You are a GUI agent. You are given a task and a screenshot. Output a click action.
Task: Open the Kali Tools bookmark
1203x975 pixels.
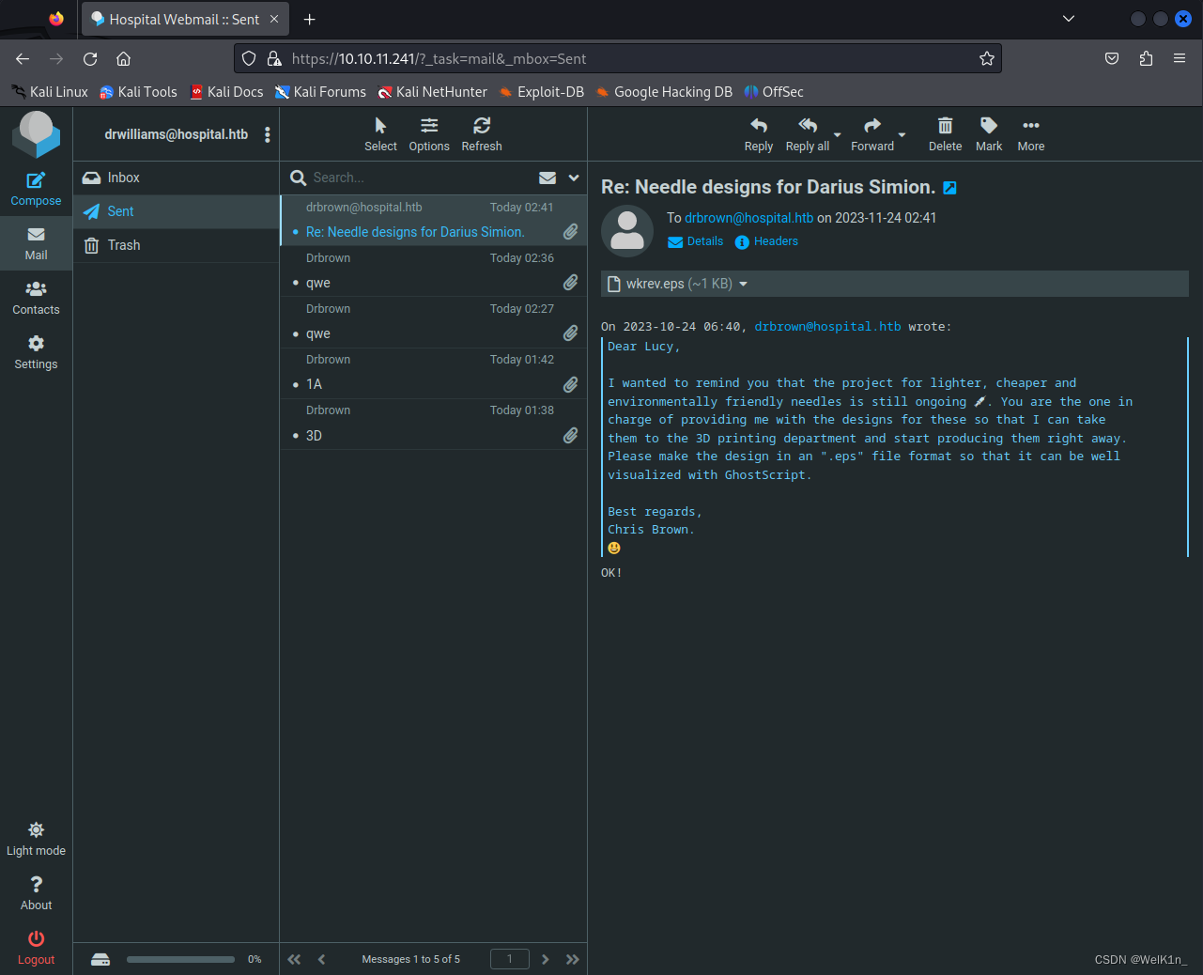tap(138, 92)
